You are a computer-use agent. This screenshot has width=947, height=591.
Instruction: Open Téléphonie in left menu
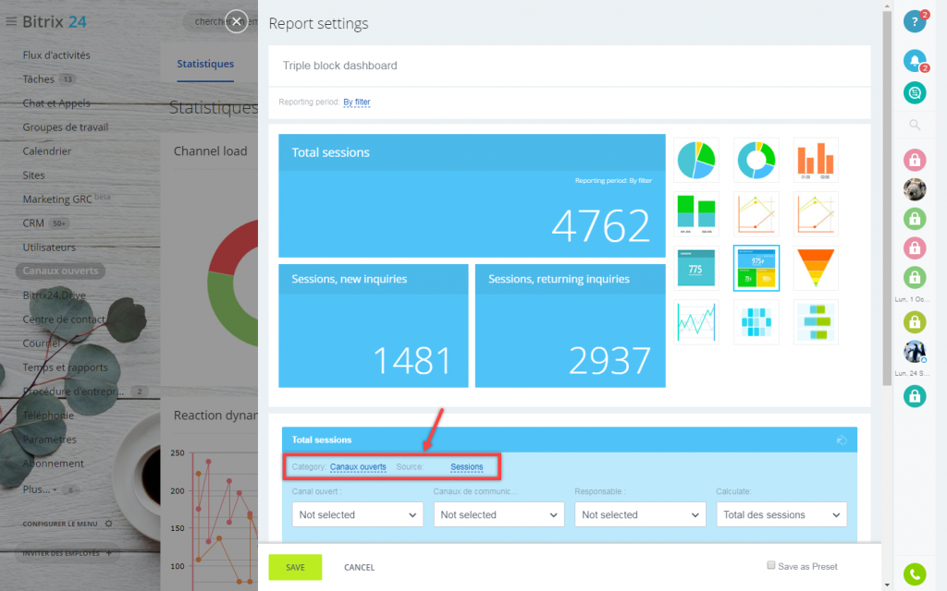point(48,416)
